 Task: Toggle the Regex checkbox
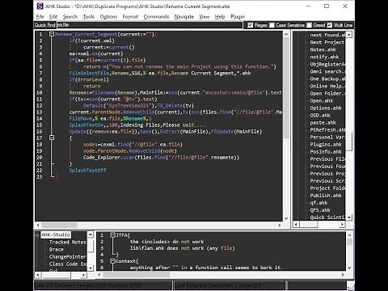click(x=251, y=25)
